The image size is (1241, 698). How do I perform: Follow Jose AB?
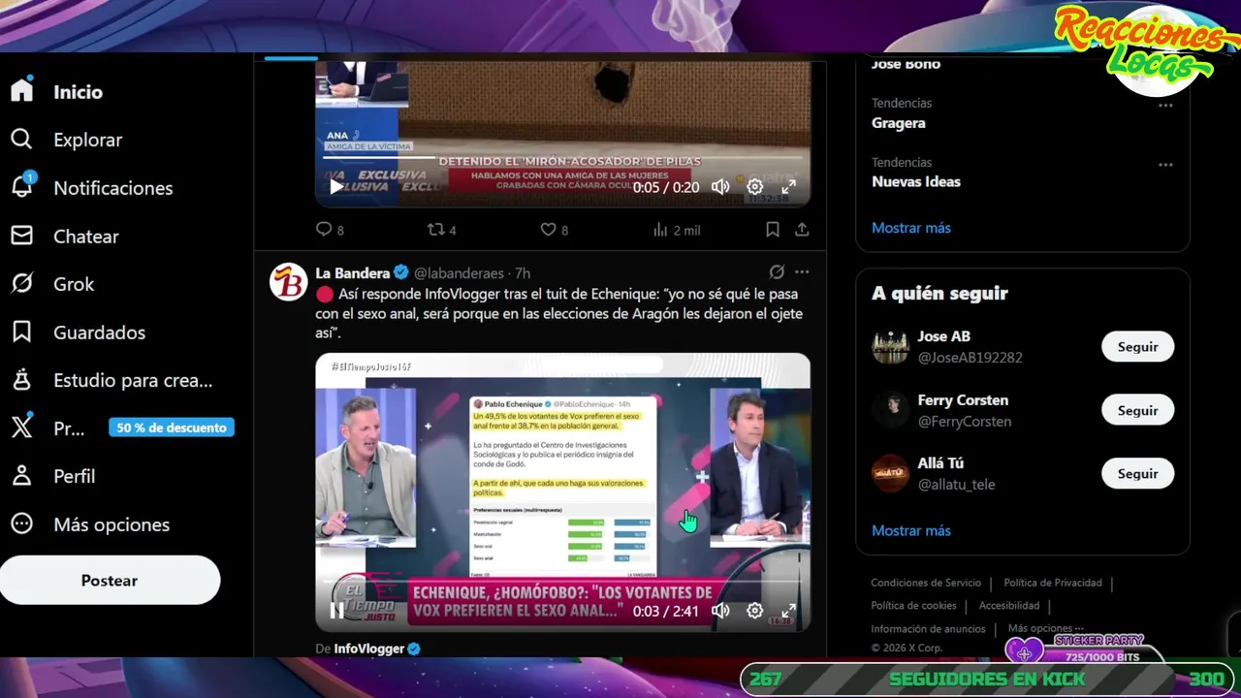pyautogui.click(x=1137, y=347)
